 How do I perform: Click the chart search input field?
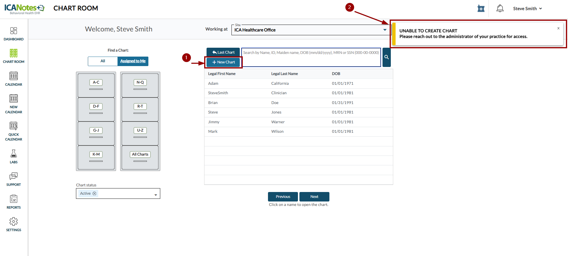click(x=311, y=57)
